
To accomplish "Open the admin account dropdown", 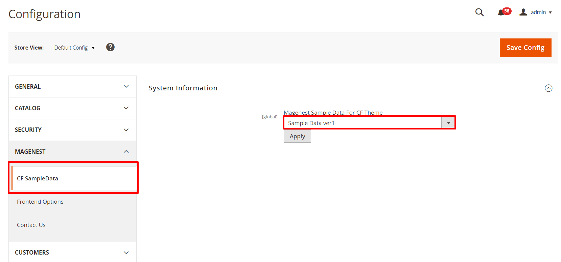I will [x=541, y=12].
